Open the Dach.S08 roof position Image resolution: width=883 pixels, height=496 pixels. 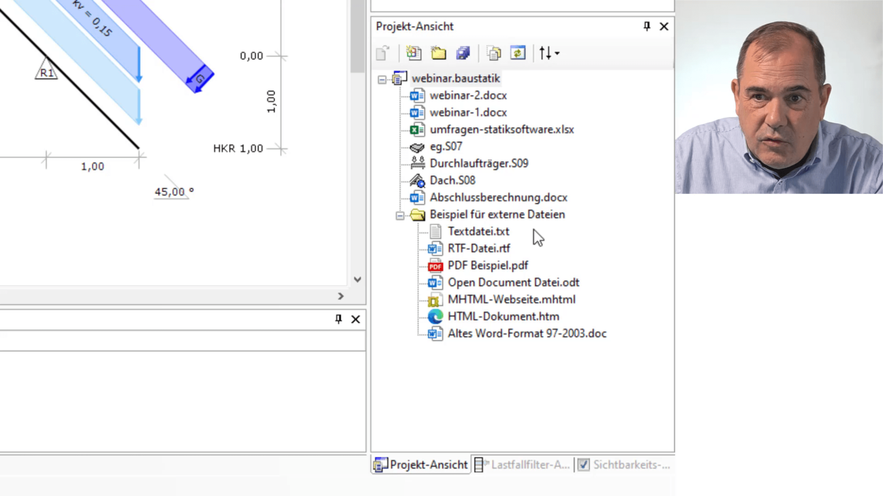coord(452,180)
